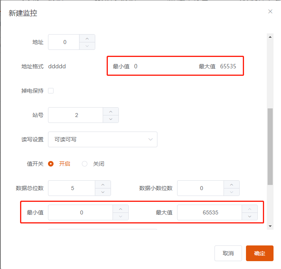Tick the 掉电保持 checkbox
Viewport: 281px width, 269px height.
51,91
